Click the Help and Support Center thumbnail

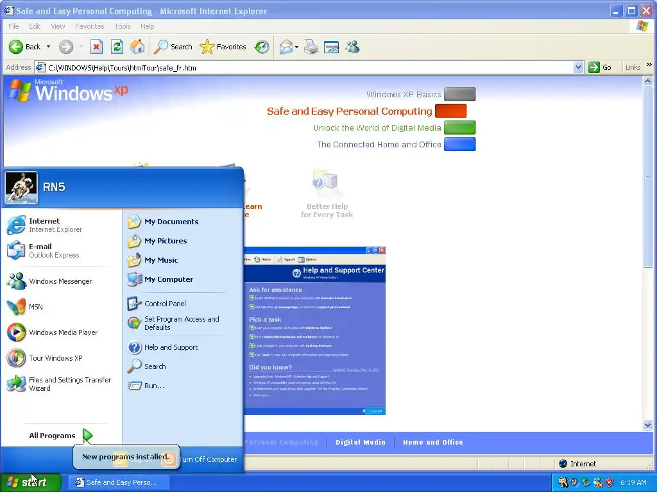tap(314, 331)
